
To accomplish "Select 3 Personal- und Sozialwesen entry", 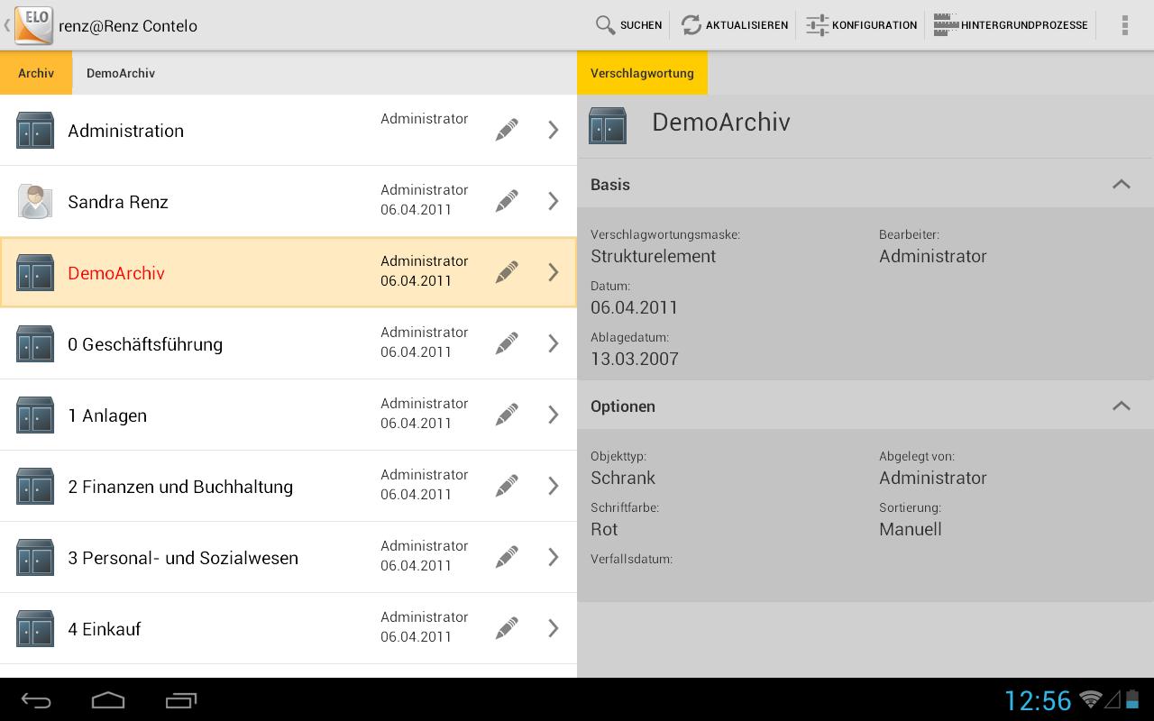I will (183, 558).
